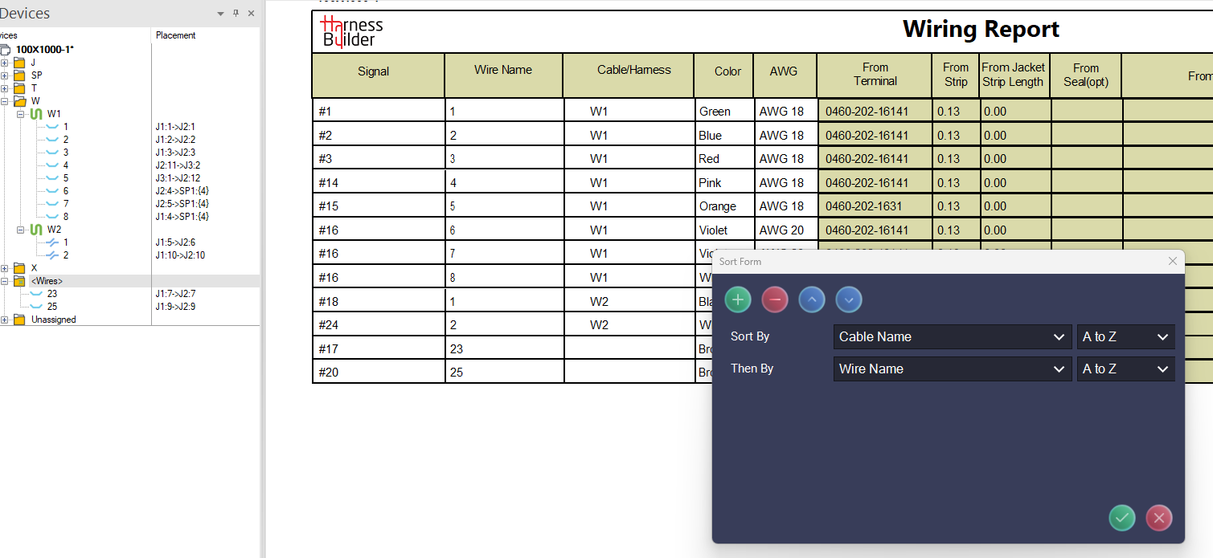Click placement J2:11->J3:2
The width and height of the screenshot is (1213, 558).
click(178, 165)
